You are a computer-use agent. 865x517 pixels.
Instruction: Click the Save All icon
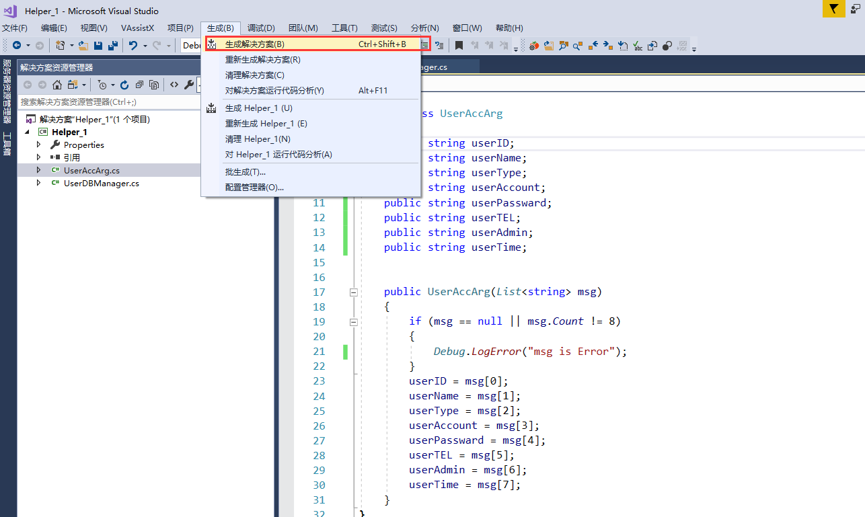[113, 45]
